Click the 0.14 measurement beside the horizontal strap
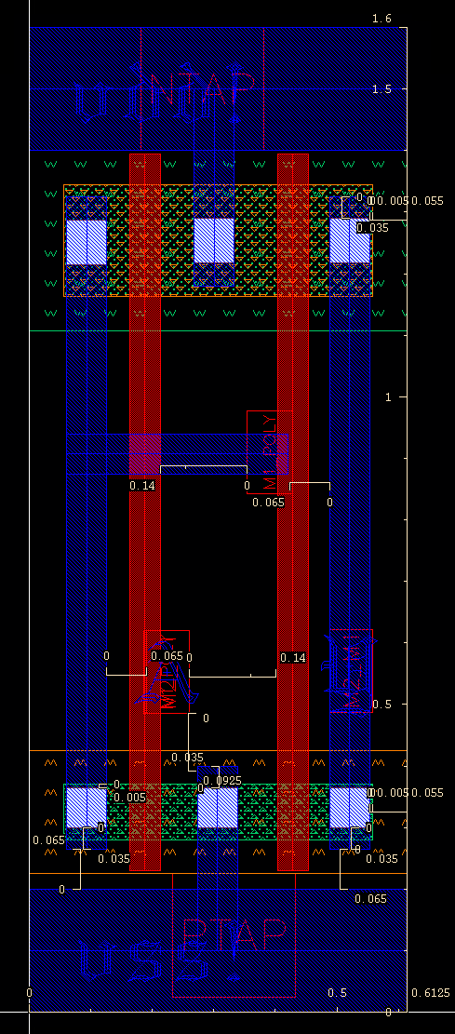Image resolution: width=455 pixels, height=1034 pixels. pos(142,485)
